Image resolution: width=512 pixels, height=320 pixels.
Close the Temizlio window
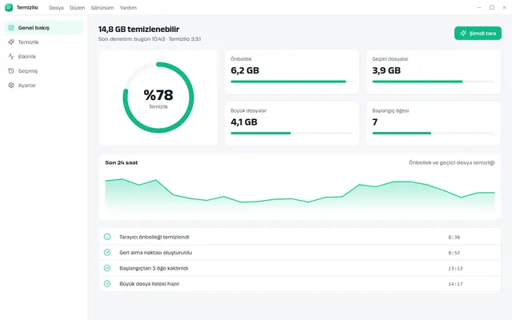tap(504, 7)
